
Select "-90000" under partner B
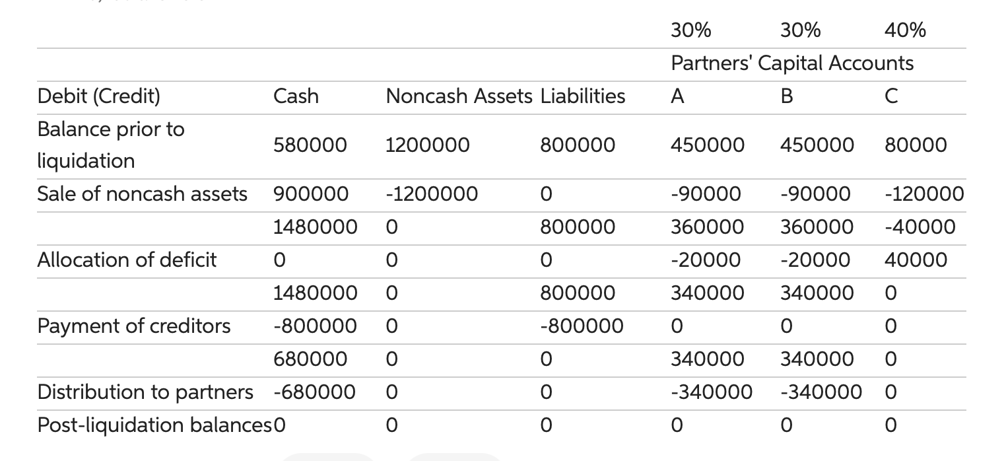815,194
